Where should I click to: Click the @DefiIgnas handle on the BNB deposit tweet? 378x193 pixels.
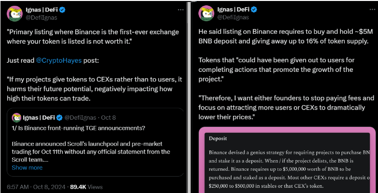click(233, 18)
